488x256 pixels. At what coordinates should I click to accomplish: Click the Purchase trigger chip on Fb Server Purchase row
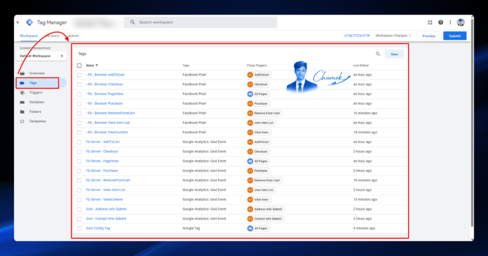tap(258, 171)
